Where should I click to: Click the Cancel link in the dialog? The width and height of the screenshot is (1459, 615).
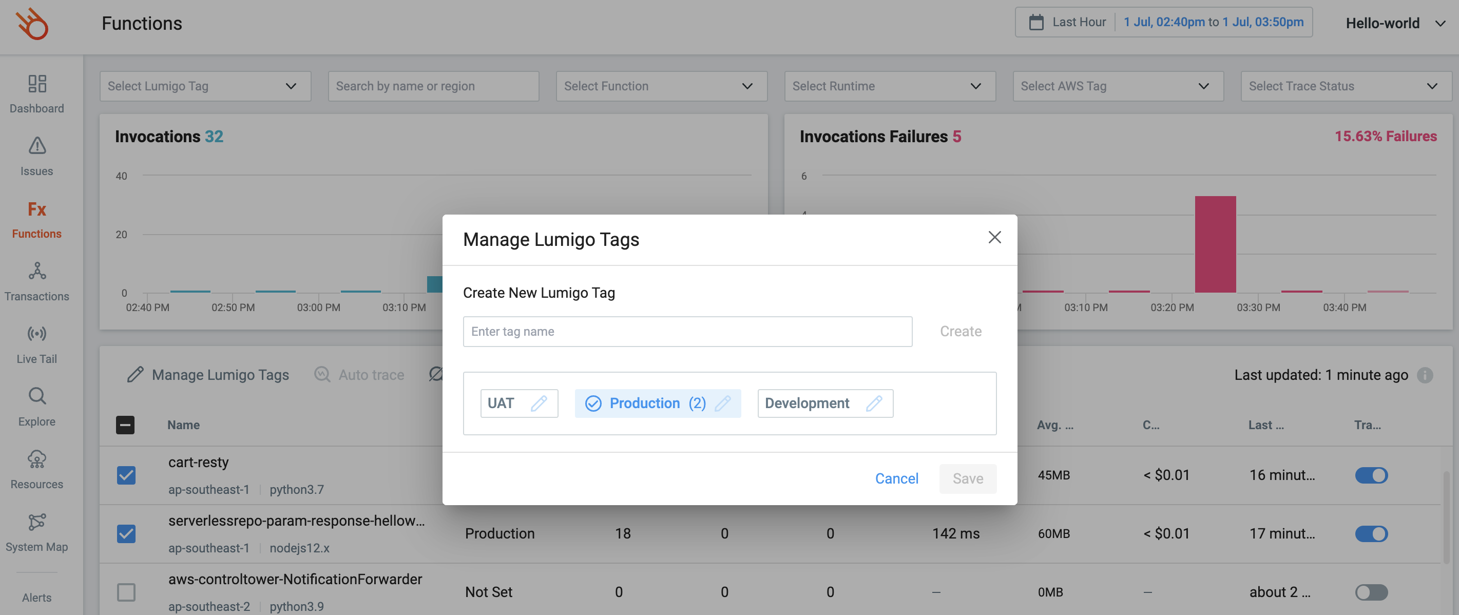[x=896, y=478]
